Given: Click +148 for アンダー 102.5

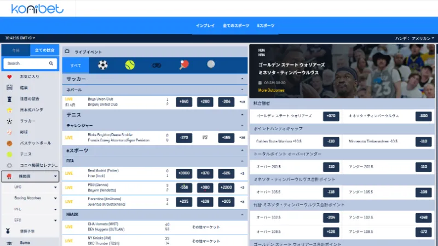Looking at the screenshot, I should 423,218.
